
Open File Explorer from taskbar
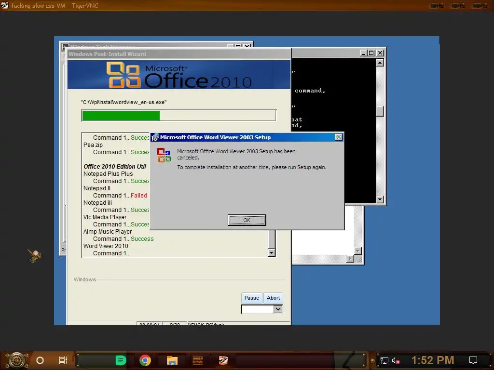point(172,360)
